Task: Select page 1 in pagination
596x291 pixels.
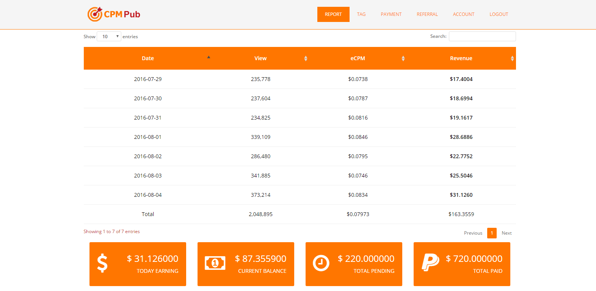Action: [492, 233]
